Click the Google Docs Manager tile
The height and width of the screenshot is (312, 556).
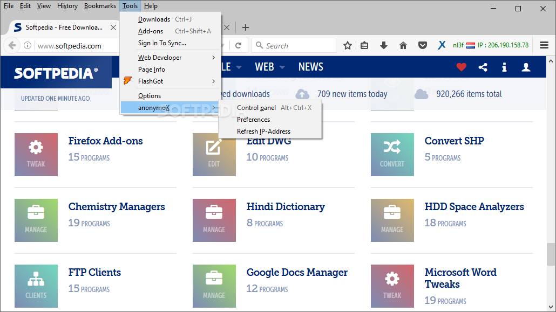click(x=214, y=286)
